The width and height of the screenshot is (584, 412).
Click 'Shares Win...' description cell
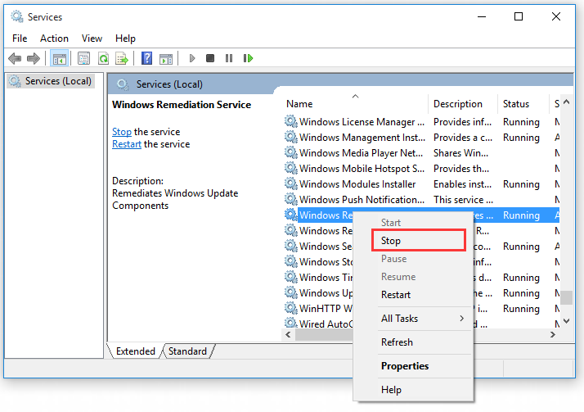pyautogui.click(x=460, y=153)
